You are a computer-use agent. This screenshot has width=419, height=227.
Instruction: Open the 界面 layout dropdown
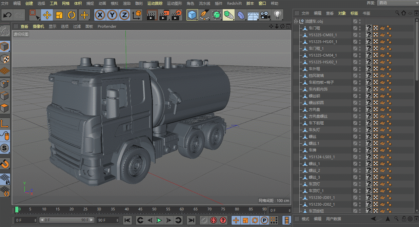point(397,3)
